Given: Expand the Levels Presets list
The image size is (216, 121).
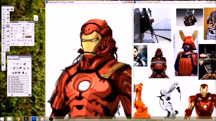Looking at the screenshot, I should 18,77.
